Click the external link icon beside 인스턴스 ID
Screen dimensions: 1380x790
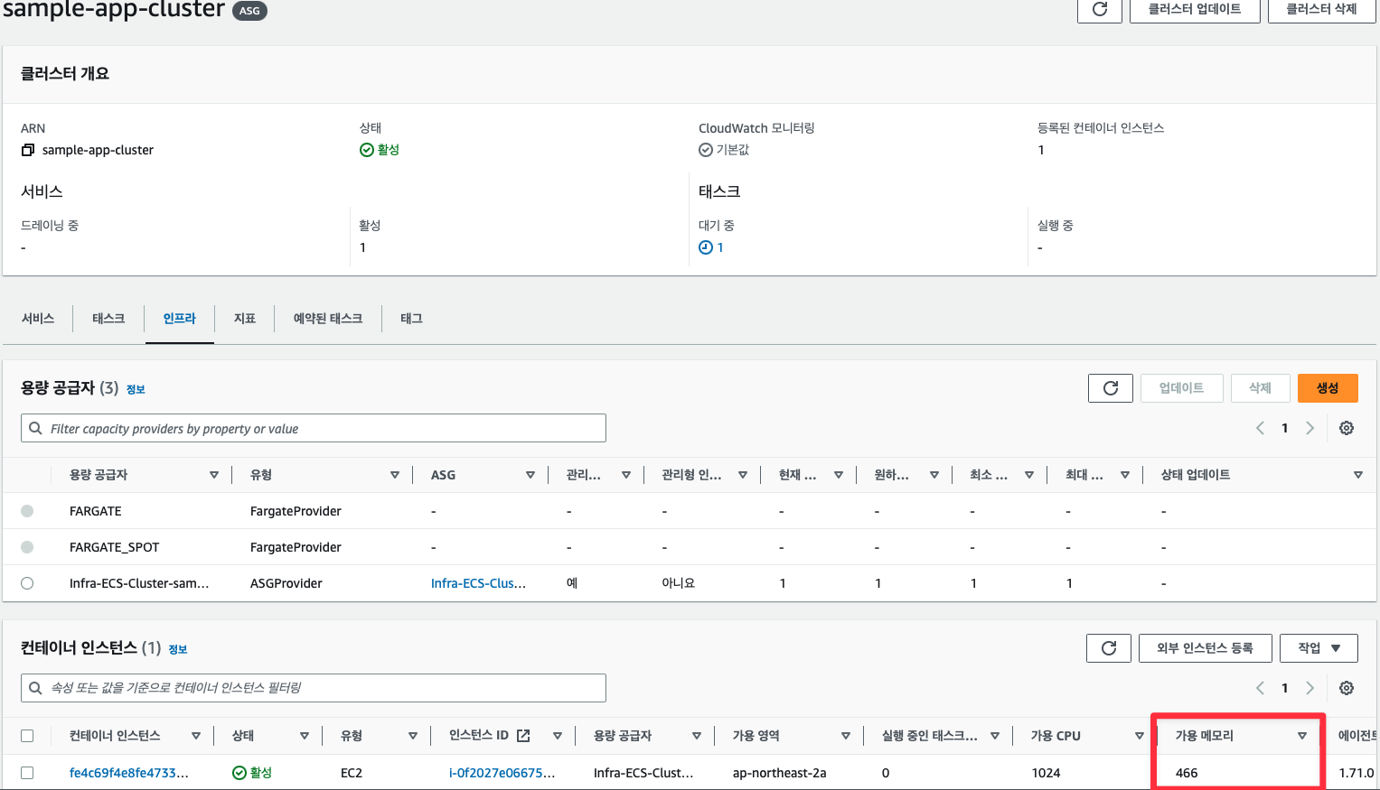point(523,736)
